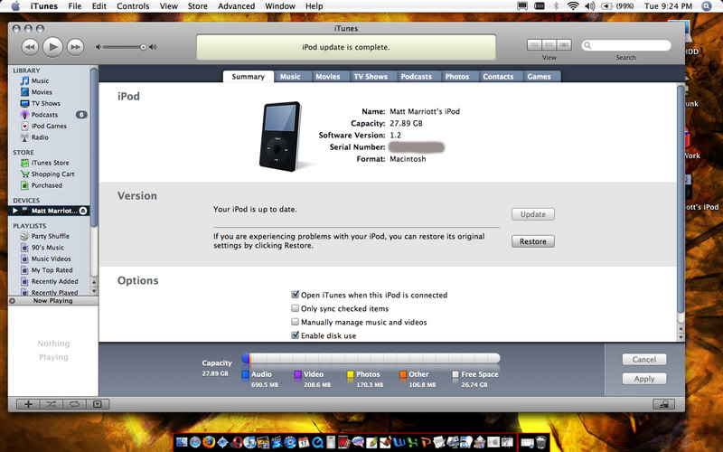The height and width of the screenshot is (452, 723).
Task: Switch to Cover Flow view button
Action: [x=564, y=45]
